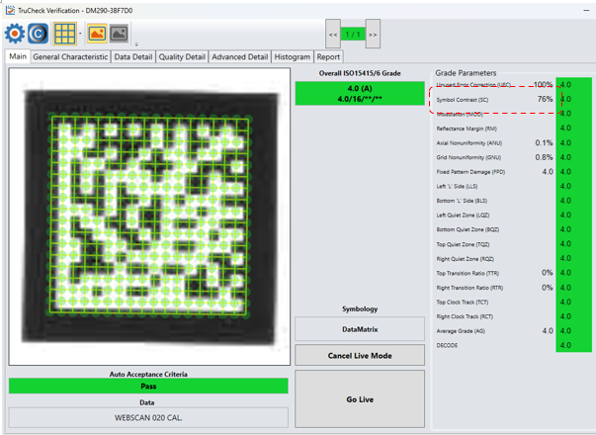This screenshot has height=435, width=596.
Task: Go to next scan with >> button
Action: pos(373,34)
